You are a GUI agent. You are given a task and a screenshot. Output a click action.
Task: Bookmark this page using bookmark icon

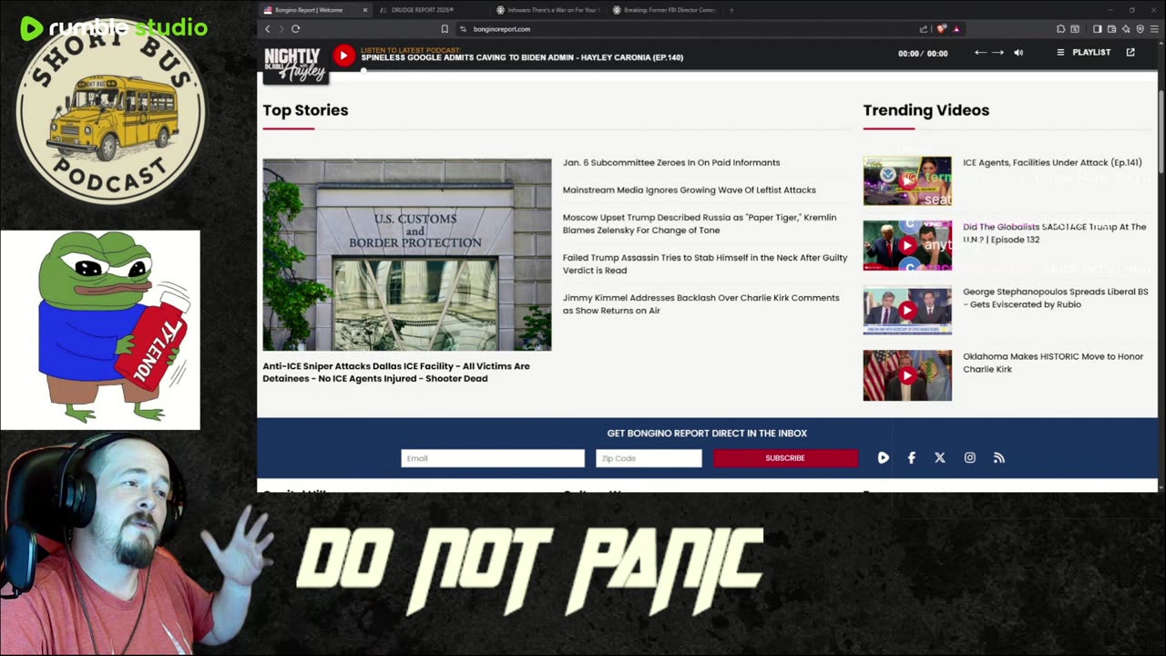click(x=445, y=29)
